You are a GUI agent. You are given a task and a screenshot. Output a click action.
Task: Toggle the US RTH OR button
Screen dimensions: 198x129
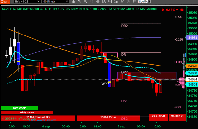(x=178, y=118)
